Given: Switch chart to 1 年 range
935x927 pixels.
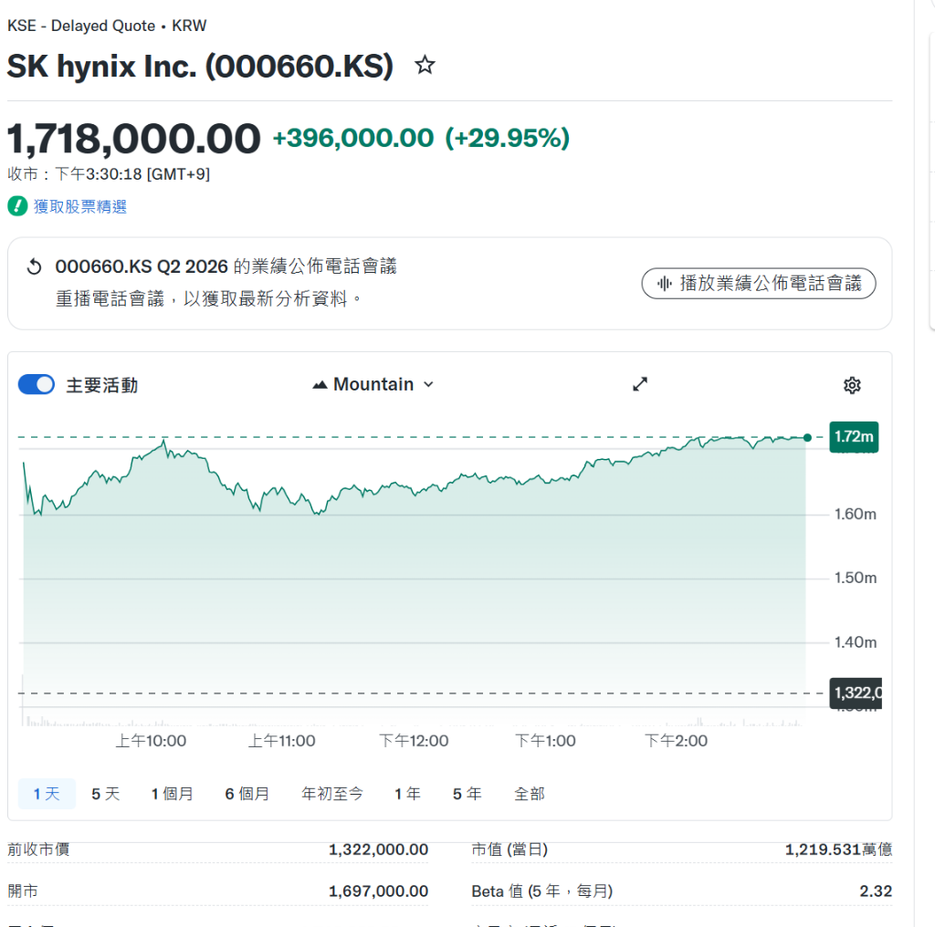Looking at the screenshot, I should pyautogui.click(x=408, y=794).
